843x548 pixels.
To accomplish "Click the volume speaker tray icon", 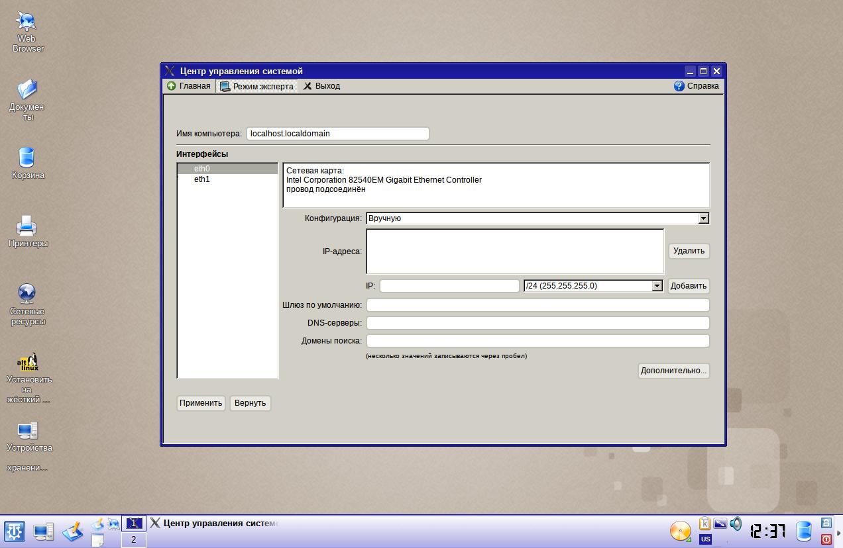I will [736, 524].
